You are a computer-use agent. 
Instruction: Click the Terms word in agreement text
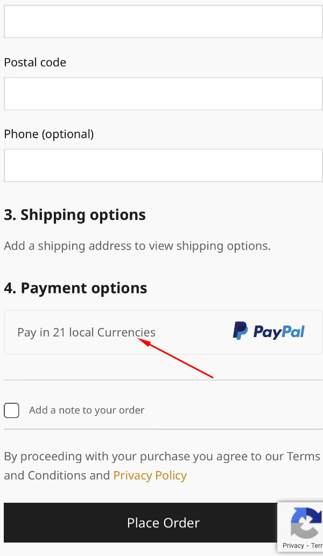click(x=304, y=456)
